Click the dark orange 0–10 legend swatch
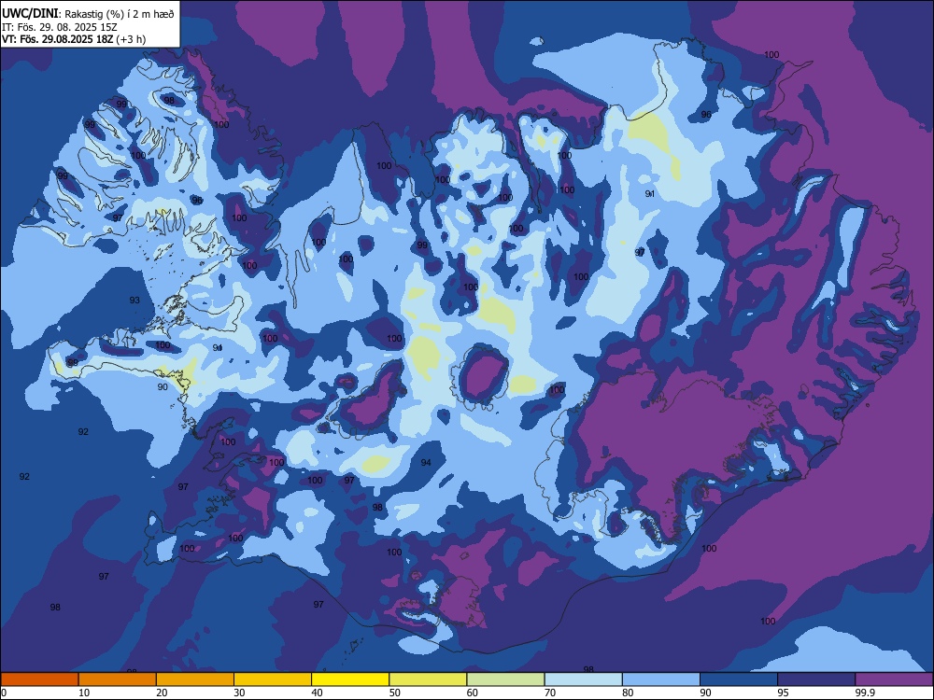Image resolution: width=934 pixels, height=700 pixels. point(39,679)
